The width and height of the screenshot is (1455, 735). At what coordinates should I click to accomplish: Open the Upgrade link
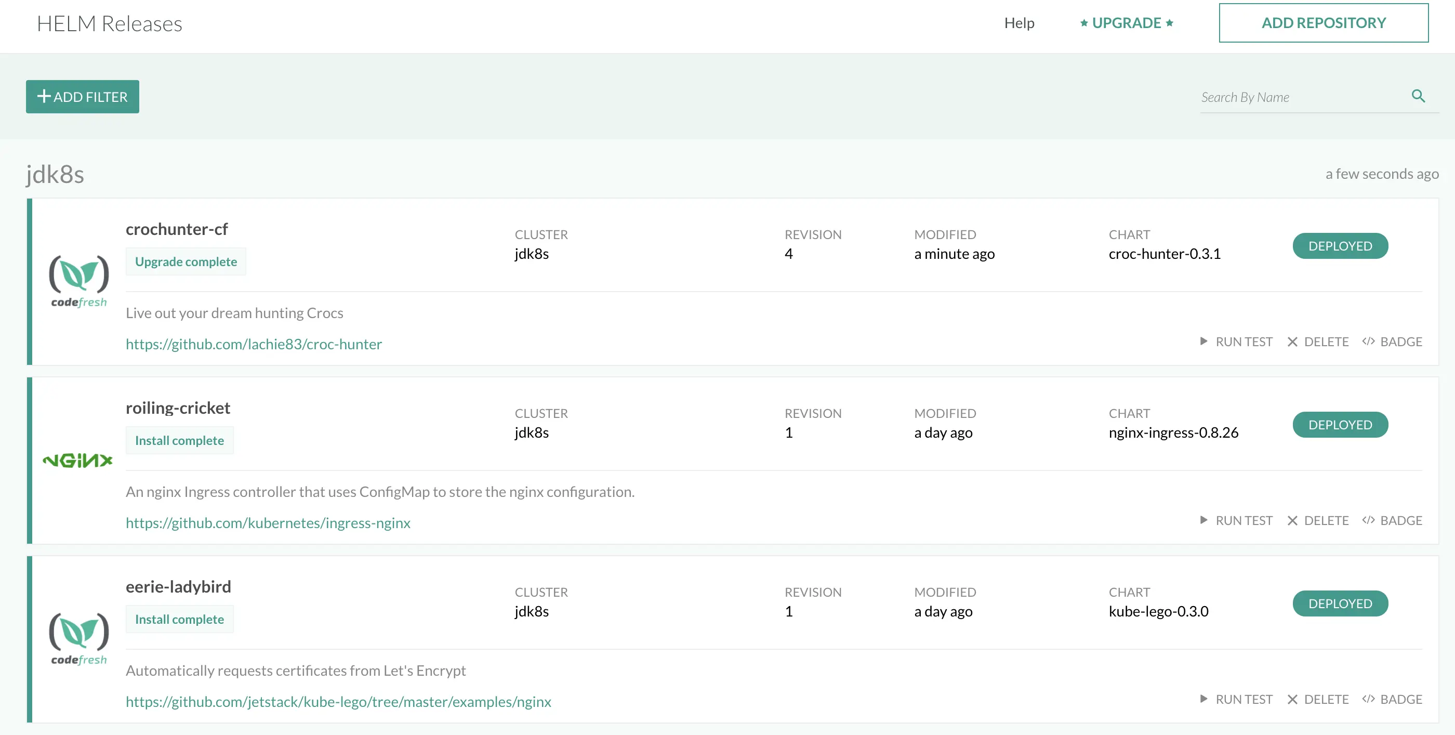point(1127,23)
